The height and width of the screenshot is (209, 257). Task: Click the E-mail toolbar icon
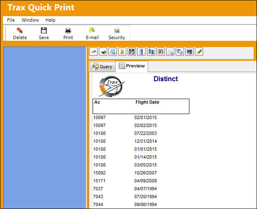(x=92, y=30)
